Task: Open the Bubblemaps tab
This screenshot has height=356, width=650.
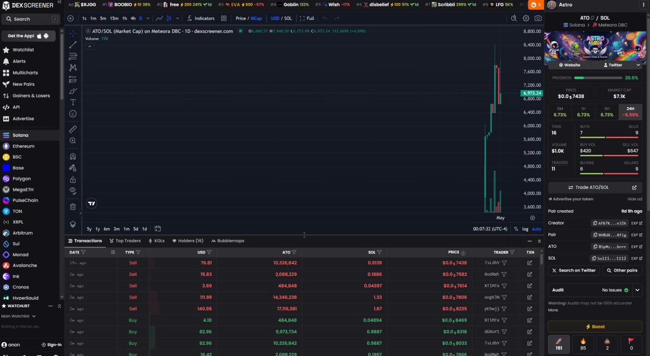Action: [227, 241]
